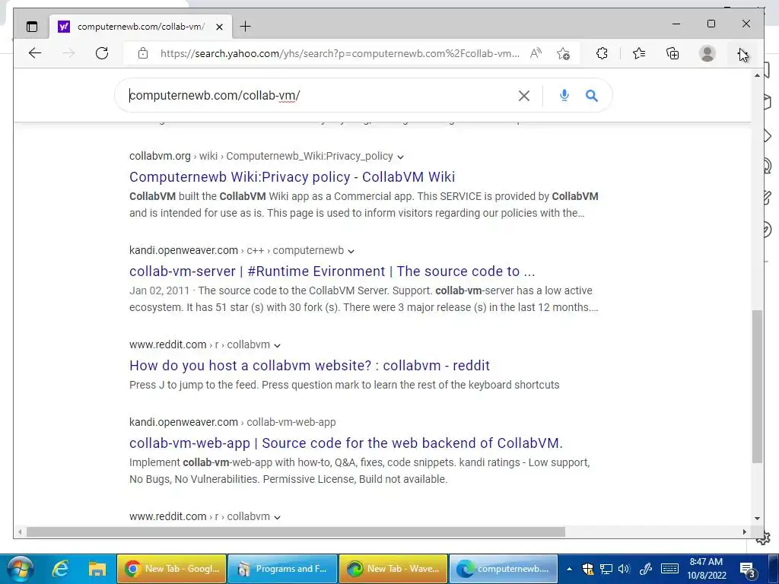
Task: Open Windows security shield tray icon
Action: click(588, 569)
